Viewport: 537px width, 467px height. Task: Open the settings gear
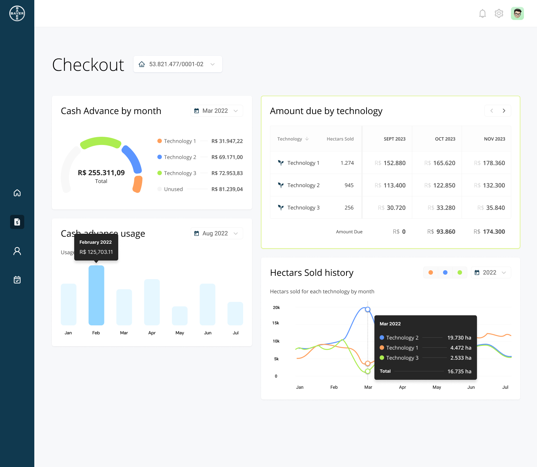coord(499,13)
